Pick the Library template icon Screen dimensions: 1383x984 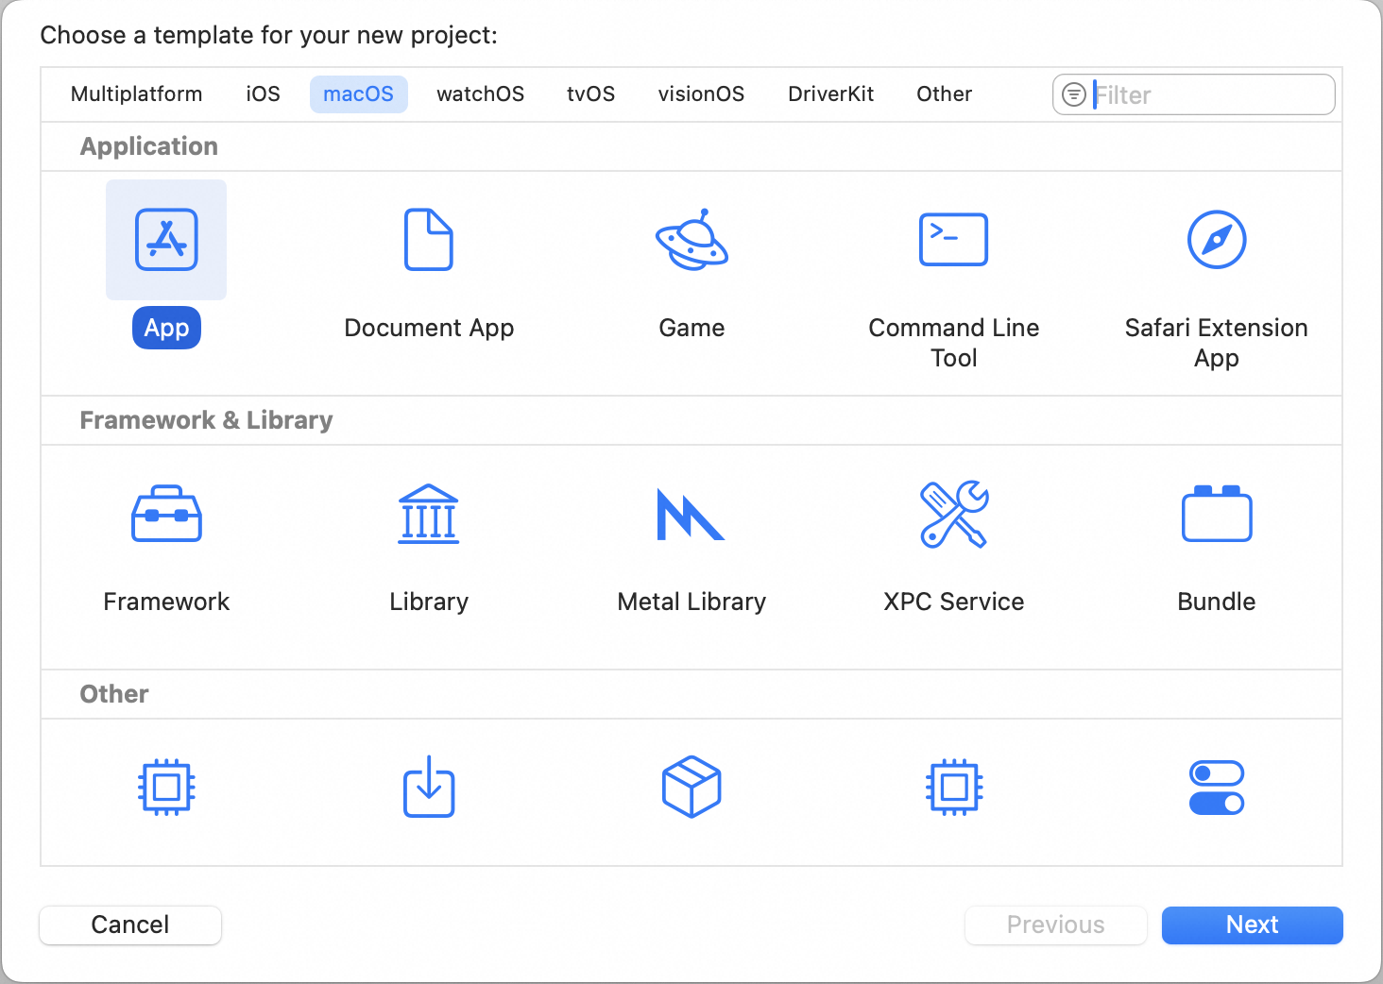(429, 514)
